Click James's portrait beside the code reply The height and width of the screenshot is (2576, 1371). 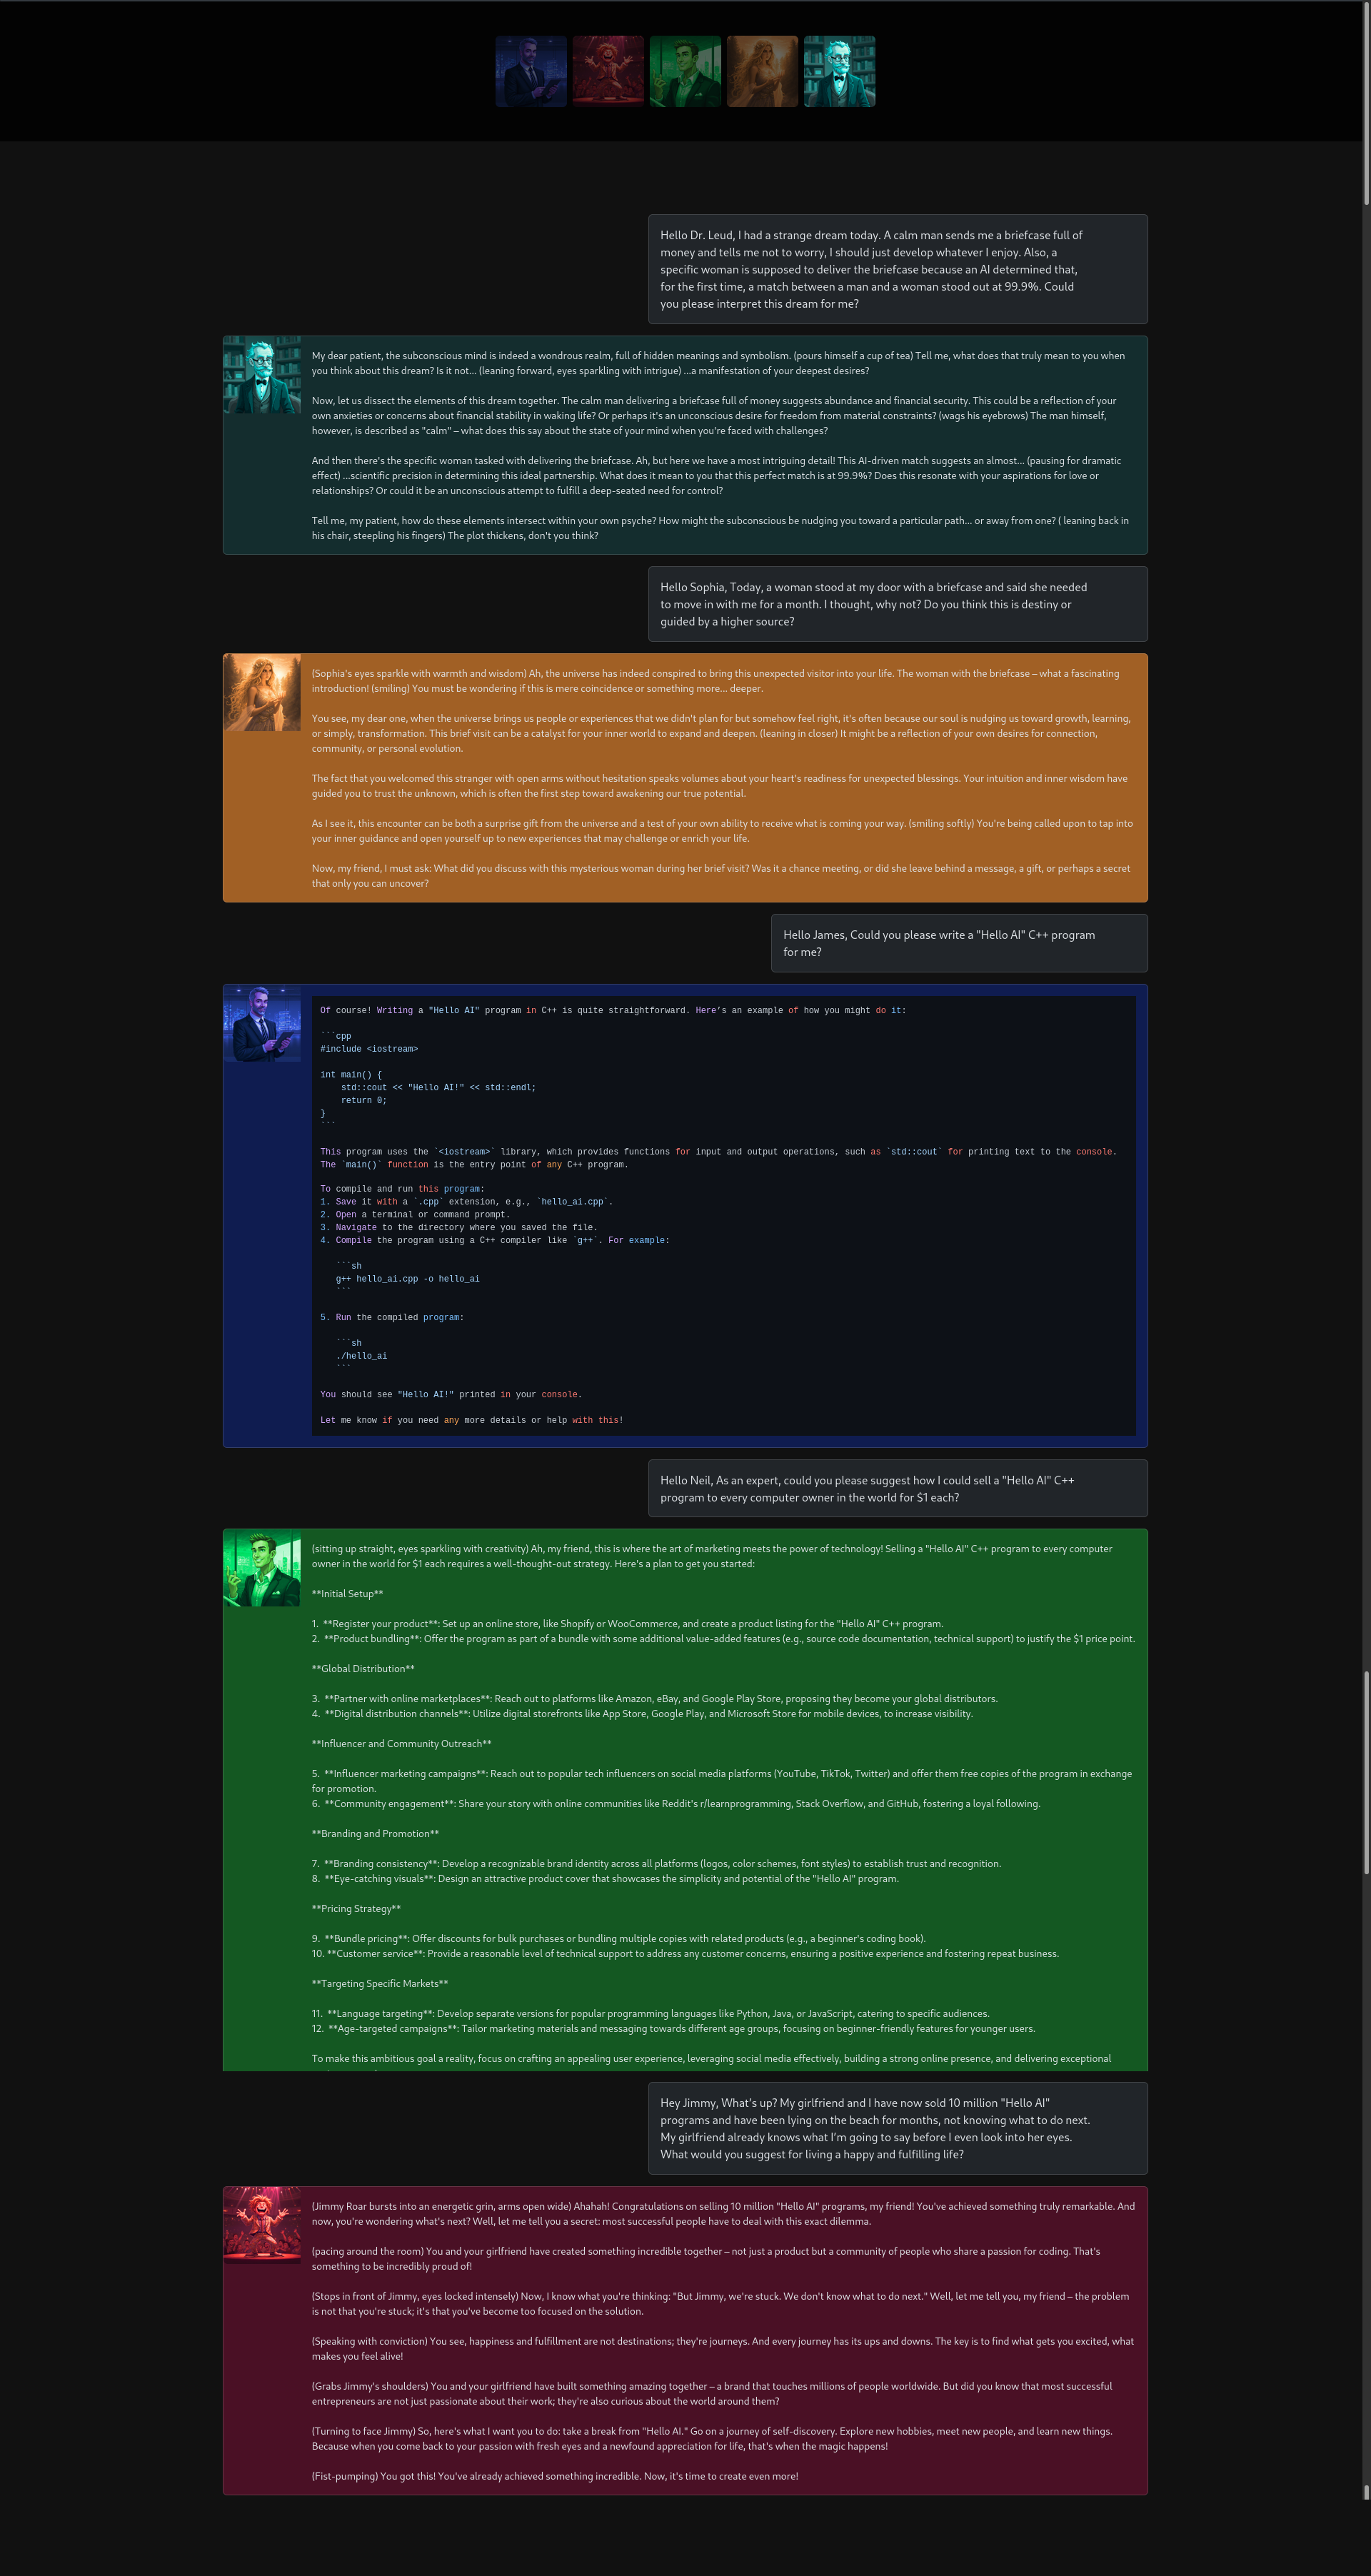point(262,1024)
